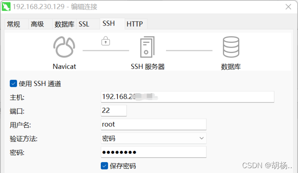The image size is (298, 173).
Task: Click the SSH 服务器 label
Action: tap(148, 66)
